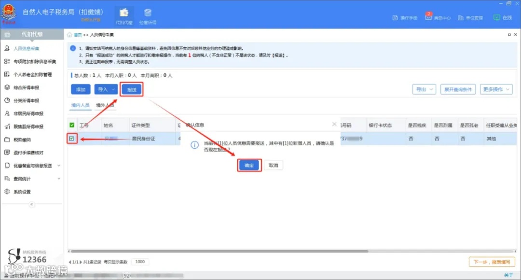Click the 在线 status indicator
Viewport: 521px width, 280px height.
click(502, 18)
